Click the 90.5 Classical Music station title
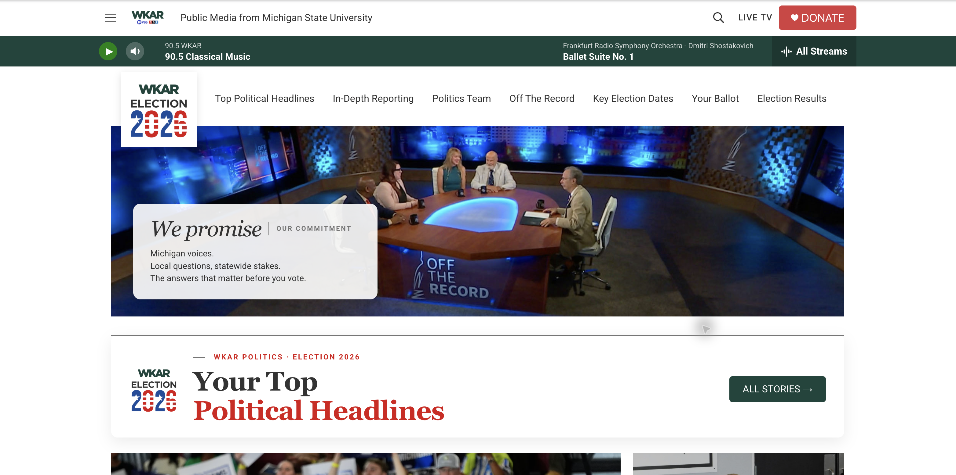Viewport: 956px width, 475px height. 207,57
